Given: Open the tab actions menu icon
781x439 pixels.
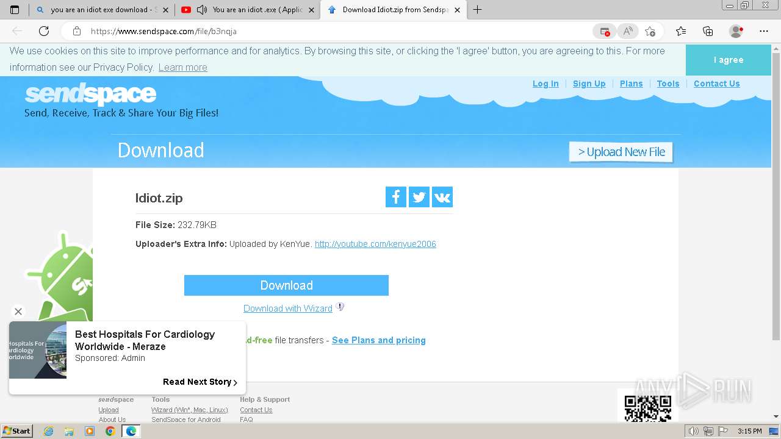Looking at the screenshot, I should pyautogui.click(x=15, y=10).
